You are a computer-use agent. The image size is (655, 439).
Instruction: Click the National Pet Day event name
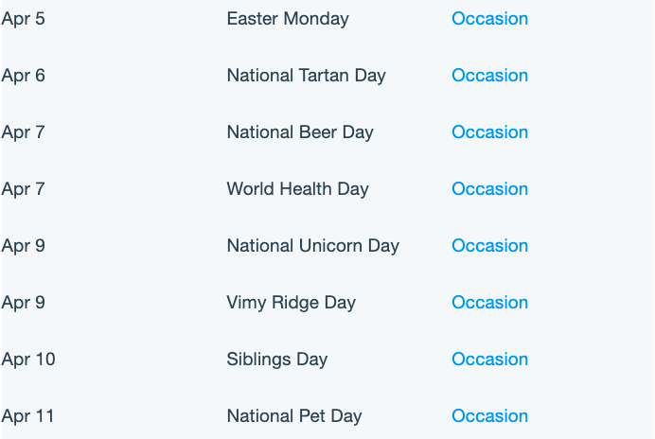(294, 417)
